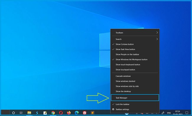
Task: Expand the Search submenu arrow
Action: 157,39
